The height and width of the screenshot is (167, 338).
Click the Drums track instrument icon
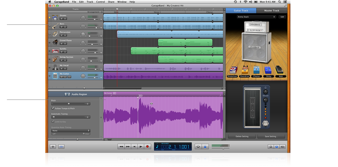tap(55, 17)
